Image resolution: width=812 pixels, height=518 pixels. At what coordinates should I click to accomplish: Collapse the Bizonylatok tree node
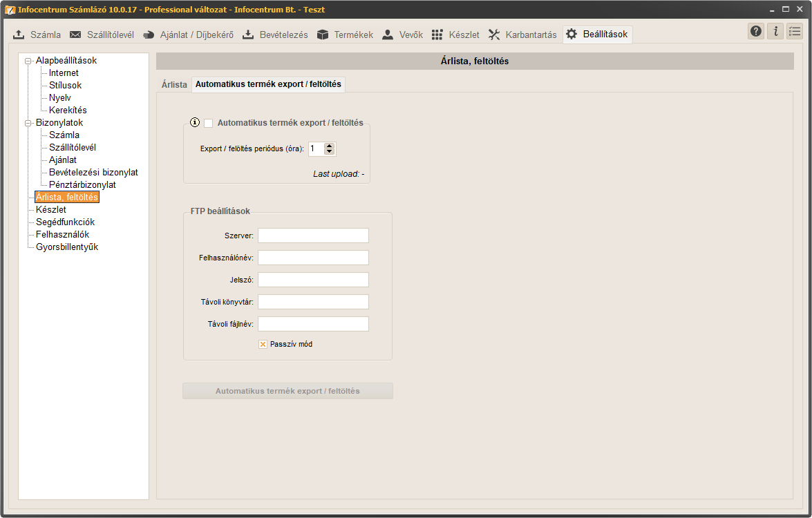click(28, 123)
